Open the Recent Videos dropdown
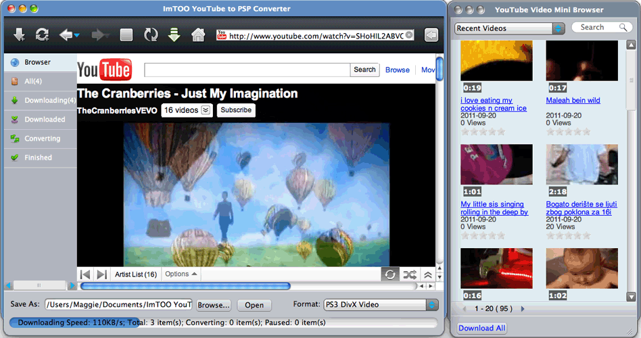This screenshot has height=338, width=641. 509,28
